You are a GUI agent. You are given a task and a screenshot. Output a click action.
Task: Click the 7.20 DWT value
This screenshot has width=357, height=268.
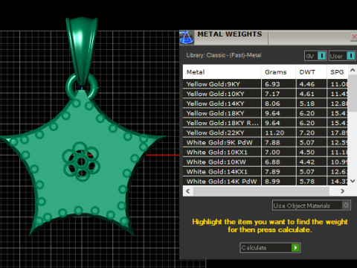pyautogui.click(x=307, y=133)
